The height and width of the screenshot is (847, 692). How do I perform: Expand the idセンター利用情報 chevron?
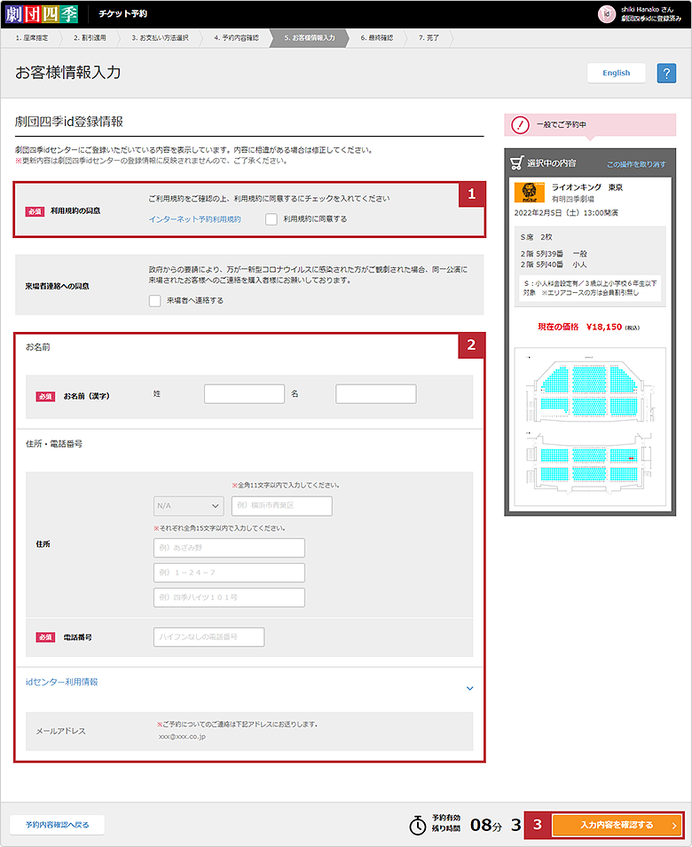tap(469, 688)
